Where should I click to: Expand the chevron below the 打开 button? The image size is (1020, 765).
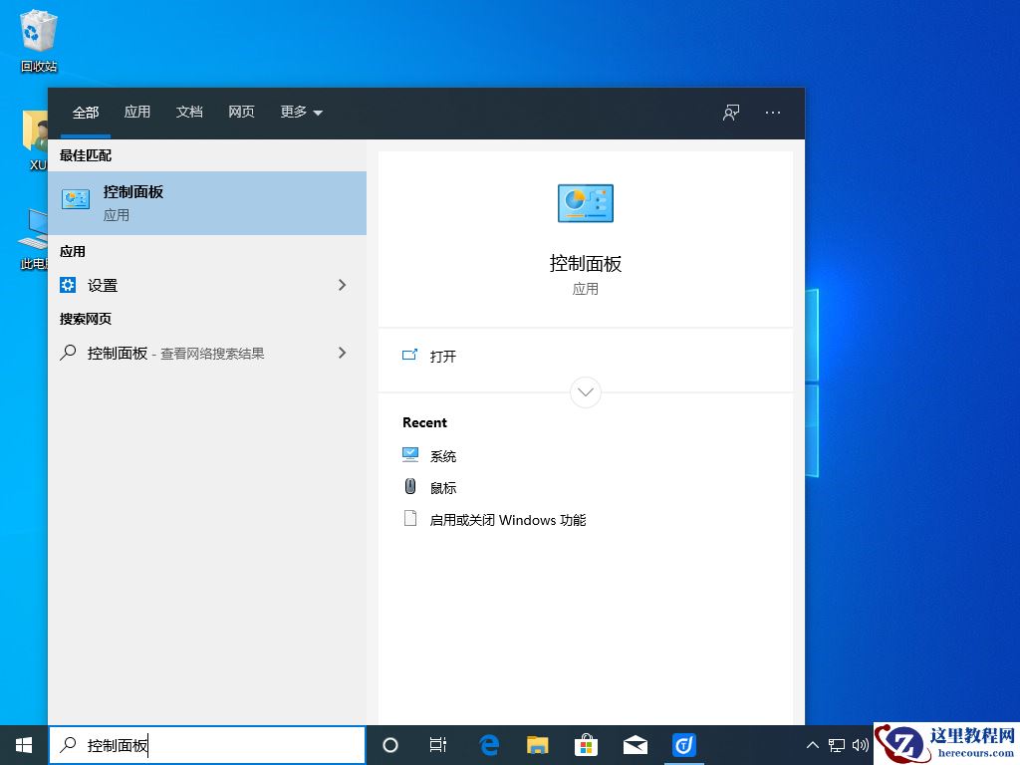tap(586, 392)
